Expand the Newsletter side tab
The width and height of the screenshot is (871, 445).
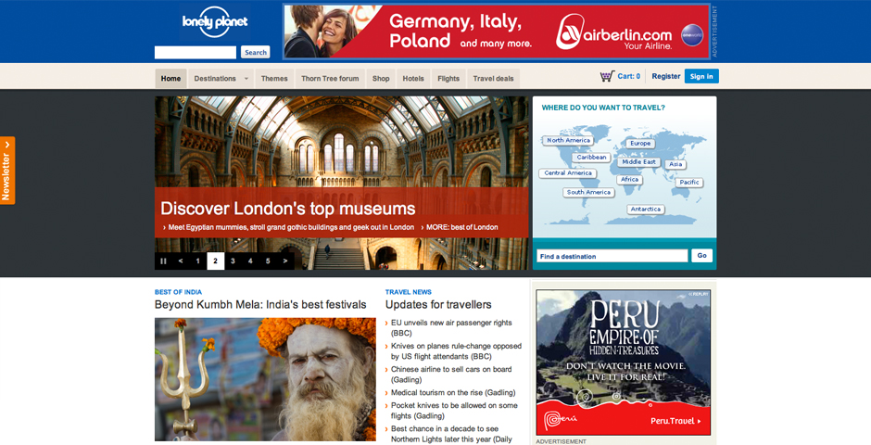coord(7,171)
